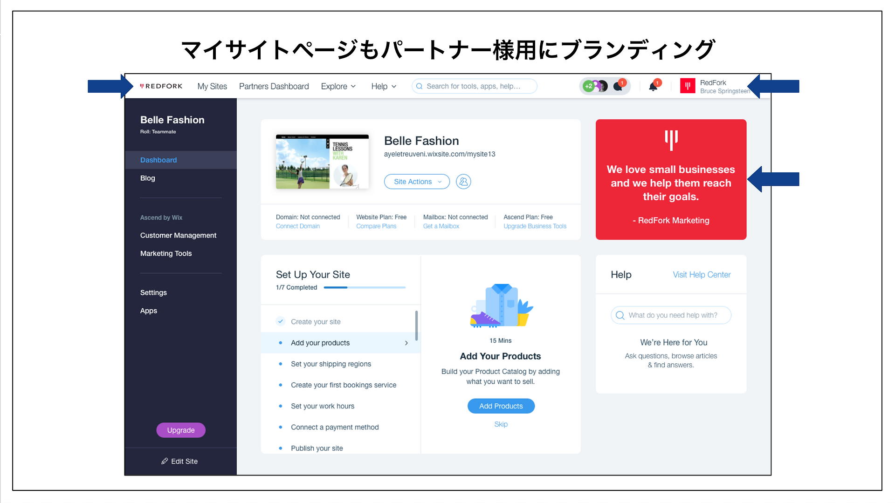Image resolution: width=895 pixels, height=503 pixels.
Task: Focus the What do you need help with field
Action: (x=671, y=315)
